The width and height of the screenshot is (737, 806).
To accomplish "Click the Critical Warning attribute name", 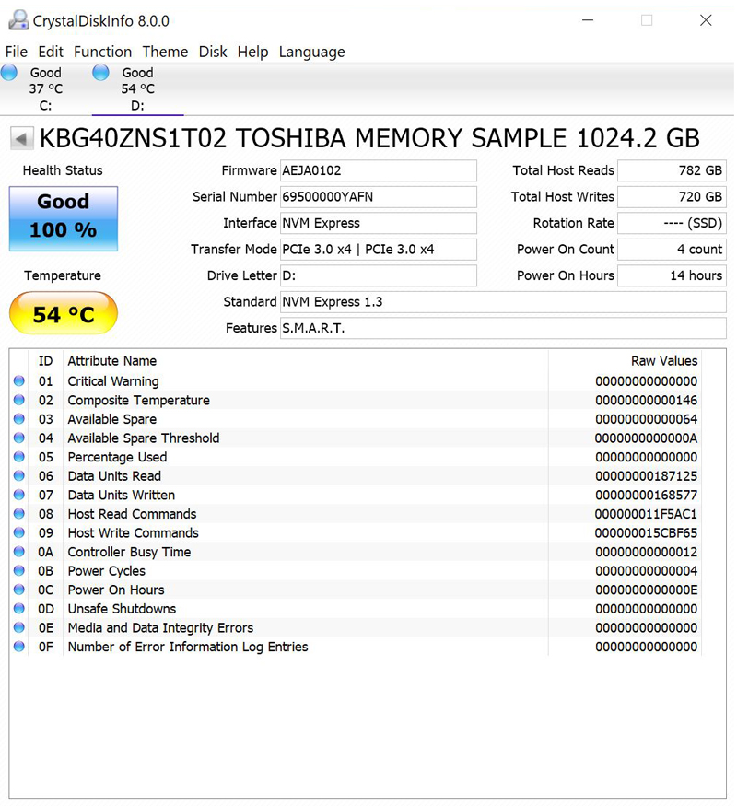I will pos(113,381).
